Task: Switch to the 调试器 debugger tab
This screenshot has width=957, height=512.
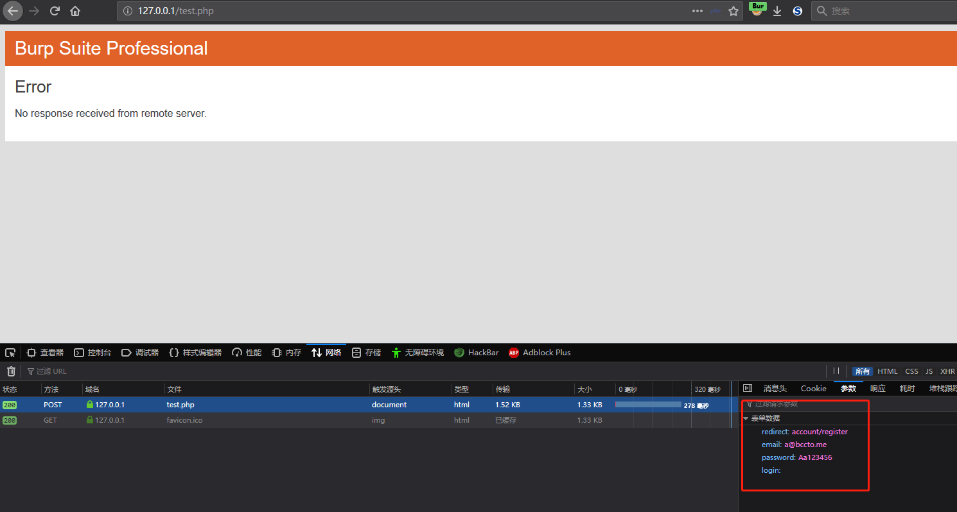Action: pyautogui.click(x=140, y=353)
